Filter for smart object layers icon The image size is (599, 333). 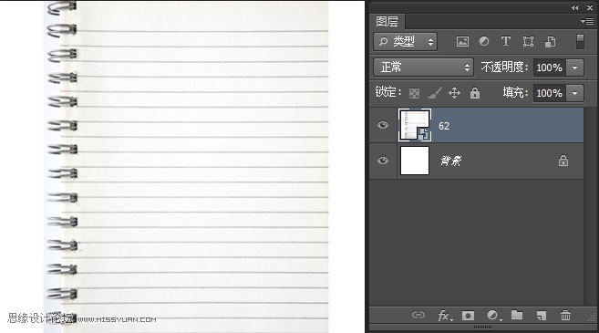550,41
